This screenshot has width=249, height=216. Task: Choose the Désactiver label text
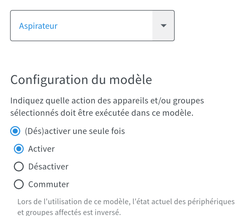click(48, 167)
